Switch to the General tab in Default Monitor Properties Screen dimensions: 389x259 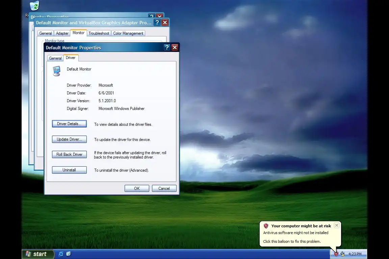click(x=55, y=58)
